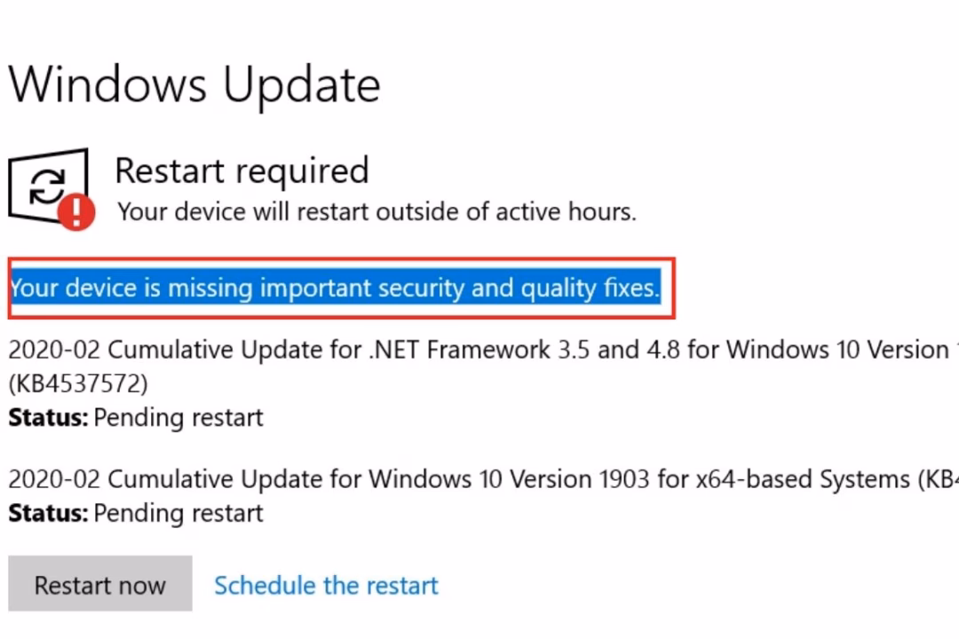Screen dimensions: 959x639
Task: Click the highlighted missing security fixes message
Action: 335,288
